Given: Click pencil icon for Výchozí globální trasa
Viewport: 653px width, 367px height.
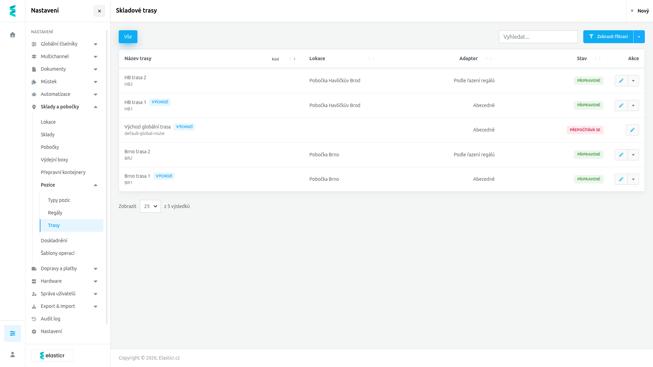Looking at the screenshot, I should 632,130.
